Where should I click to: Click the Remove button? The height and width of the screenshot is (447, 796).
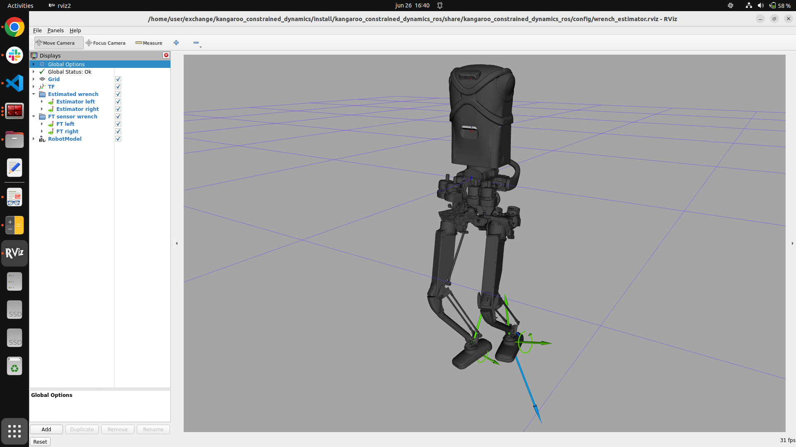pyautogui.click(x=118, y=429)
